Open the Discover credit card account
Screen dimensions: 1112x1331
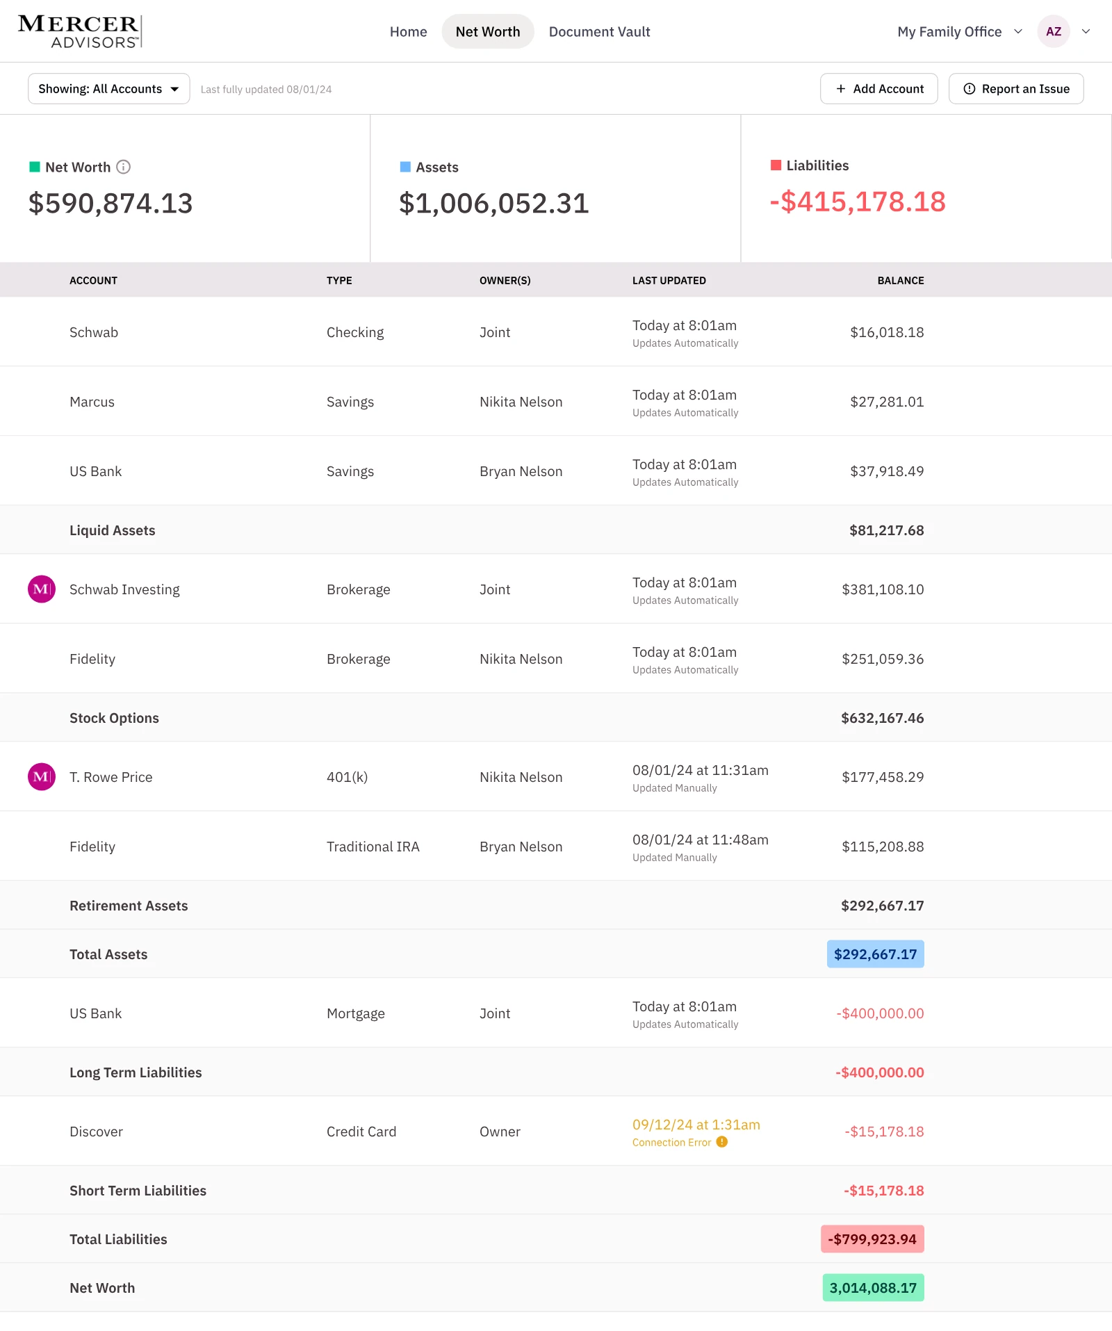click(556, 1131)
